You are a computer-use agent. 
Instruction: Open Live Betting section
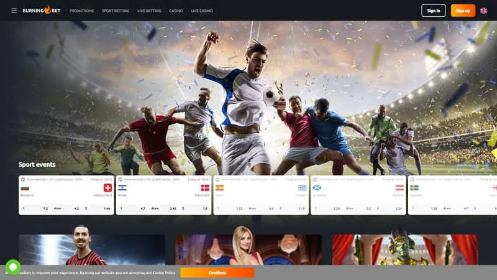(x=149, y=11)
